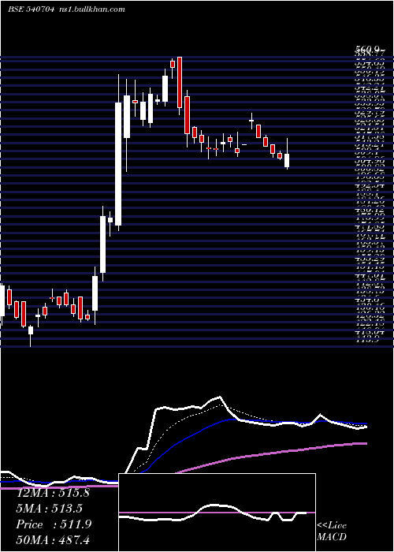The image size is (394, 552).
Task: Click the Price : 511.9 value
Action: 54,524
